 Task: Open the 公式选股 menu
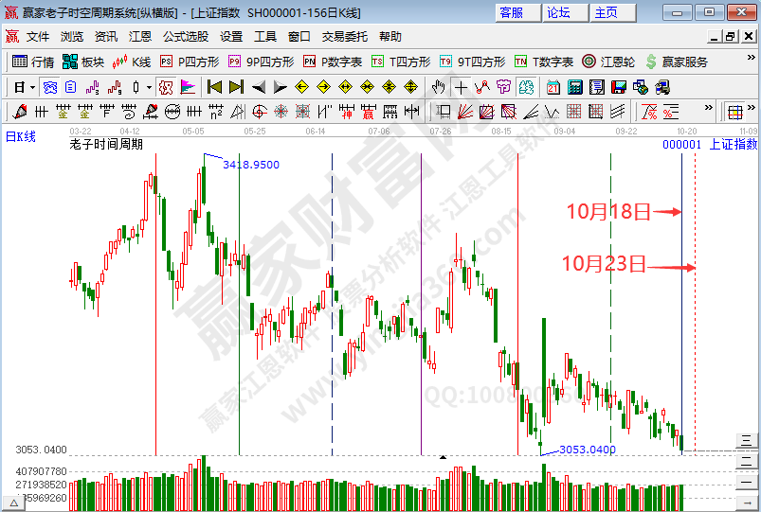click(x=185, y=36)
